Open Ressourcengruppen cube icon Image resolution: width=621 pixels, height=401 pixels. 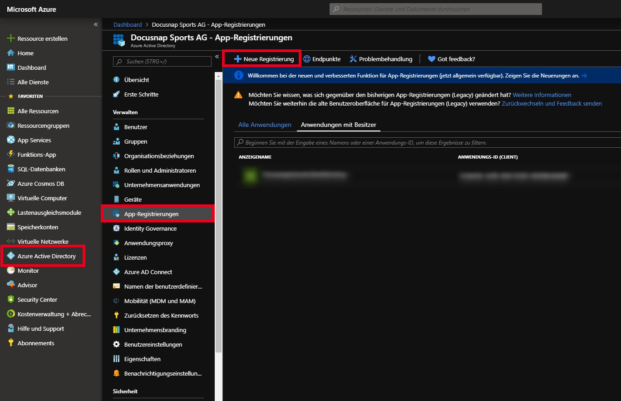click(x=11, y=126)
